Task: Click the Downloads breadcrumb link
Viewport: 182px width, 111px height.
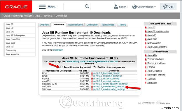Action: click(x=62, y=16)
